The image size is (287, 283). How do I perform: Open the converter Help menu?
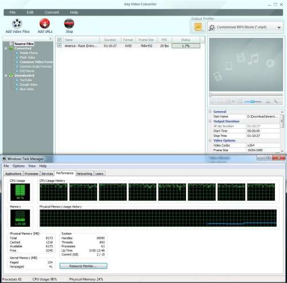pos(74,12)
